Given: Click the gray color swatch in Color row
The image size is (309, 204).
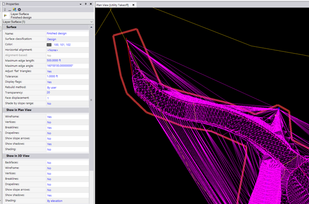Looking at the screenshot, I should point(49,44).
